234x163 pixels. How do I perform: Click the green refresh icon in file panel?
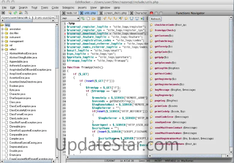(x=15, y=13)
